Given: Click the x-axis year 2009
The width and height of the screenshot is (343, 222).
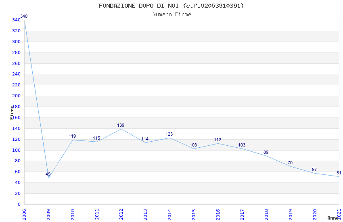Looking at the screenshot, I should click(48, 214).
